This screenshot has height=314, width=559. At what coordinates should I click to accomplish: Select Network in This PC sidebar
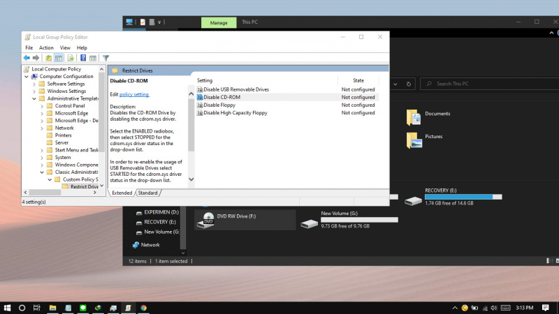click(150, 245)
